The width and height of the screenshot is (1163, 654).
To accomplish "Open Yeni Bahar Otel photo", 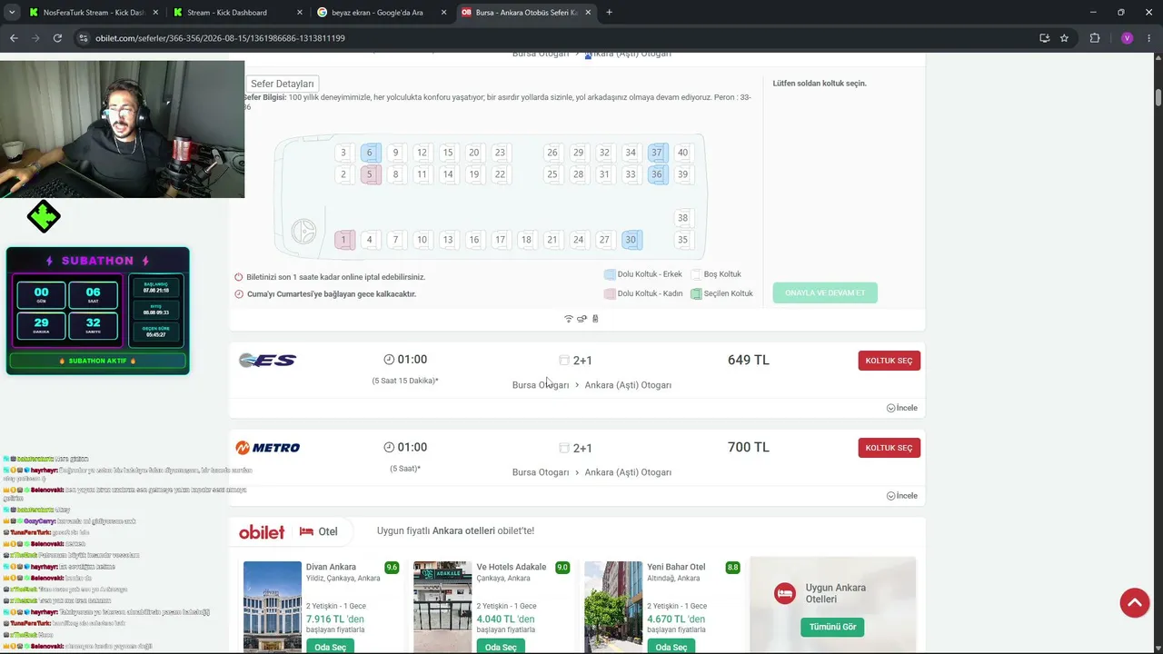I will [613, 607].
